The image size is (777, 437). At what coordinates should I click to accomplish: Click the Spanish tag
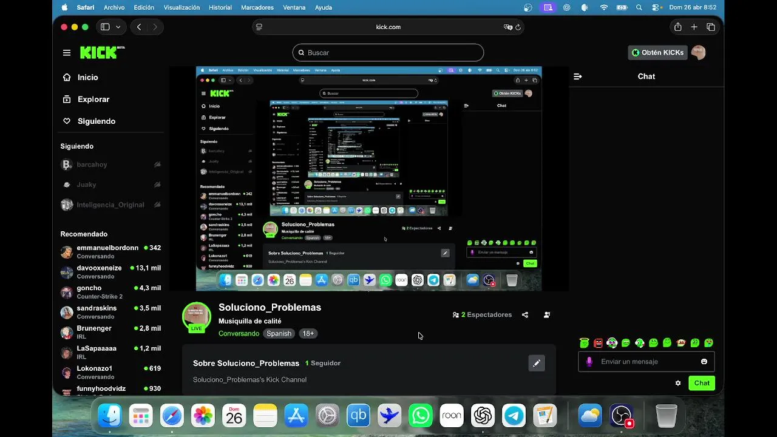[279, 333]
